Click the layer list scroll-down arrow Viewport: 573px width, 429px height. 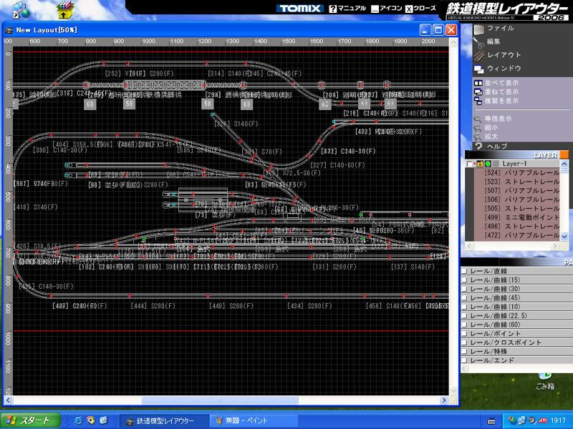tap(564, 237)
